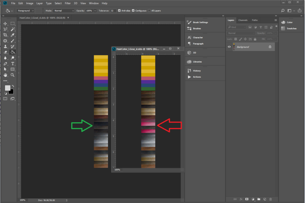Toggle the Contiguous checkbox

pyautogui.click(x=133, y=11)
